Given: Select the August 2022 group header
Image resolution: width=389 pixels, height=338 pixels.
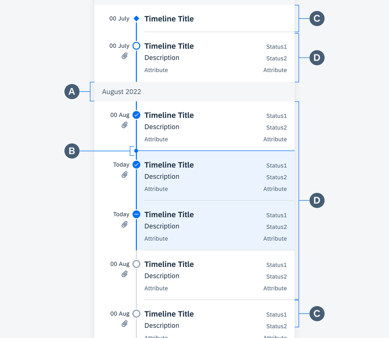Looking at the screenshot, I should (194, 92).
